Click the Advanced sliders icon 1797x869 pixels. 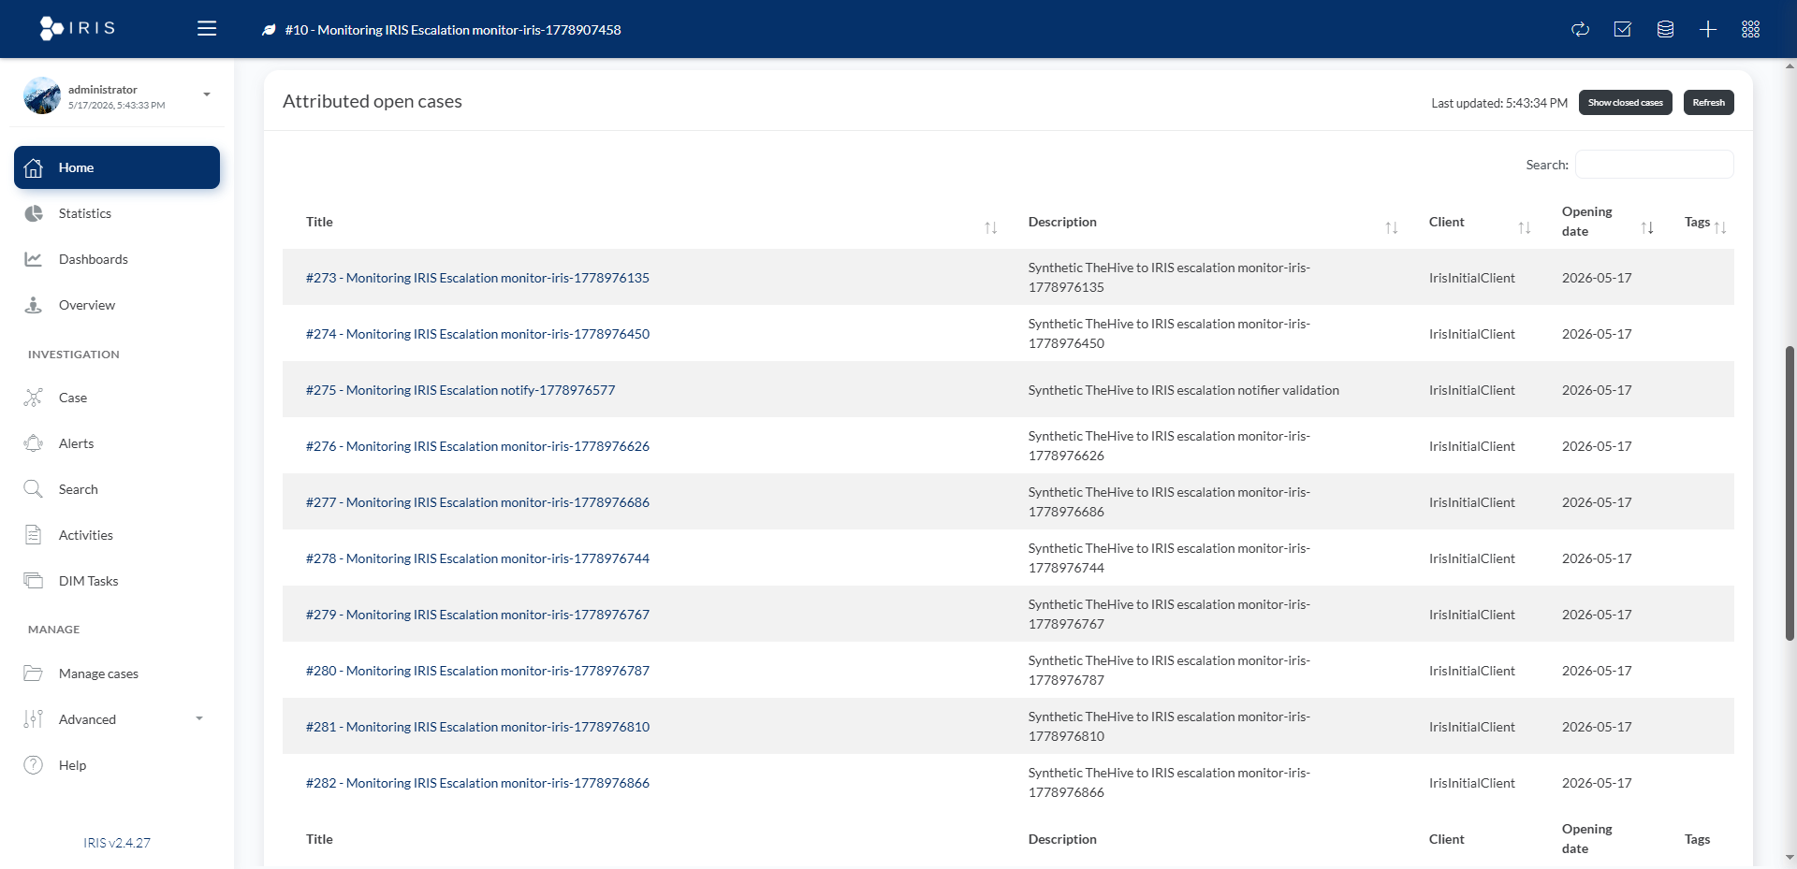[x=34, y=719]
